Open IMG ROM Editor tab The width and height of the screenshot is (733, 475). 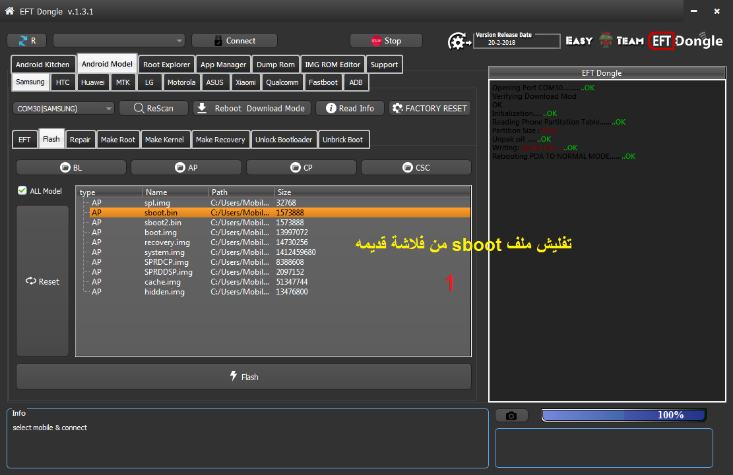333,65
